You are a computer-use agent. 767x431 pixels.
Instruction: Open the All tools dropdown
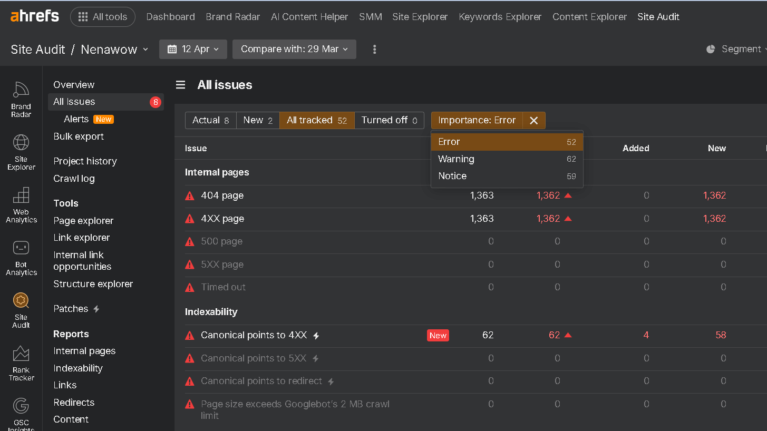103,17
